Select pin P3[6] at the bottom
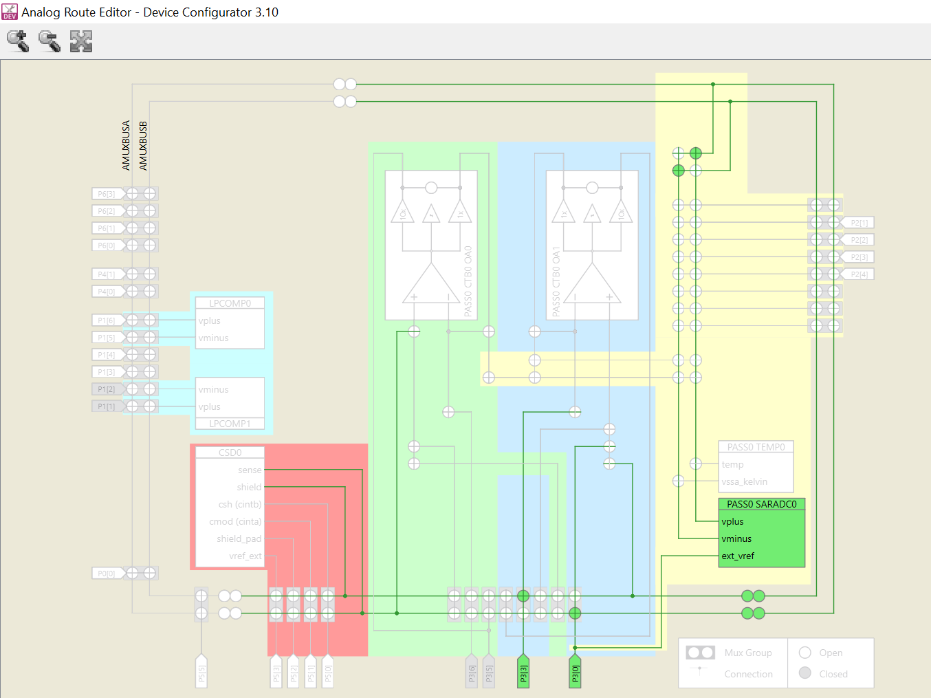931x698 pixels. coord(472,670)
